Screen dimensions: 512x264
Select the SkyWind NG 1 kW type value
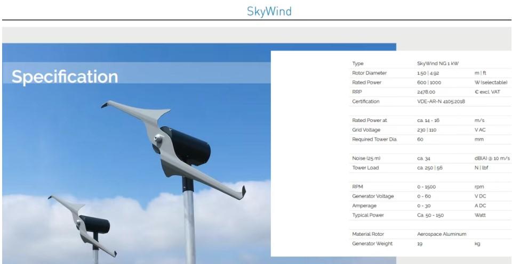(x=434, y=63)
